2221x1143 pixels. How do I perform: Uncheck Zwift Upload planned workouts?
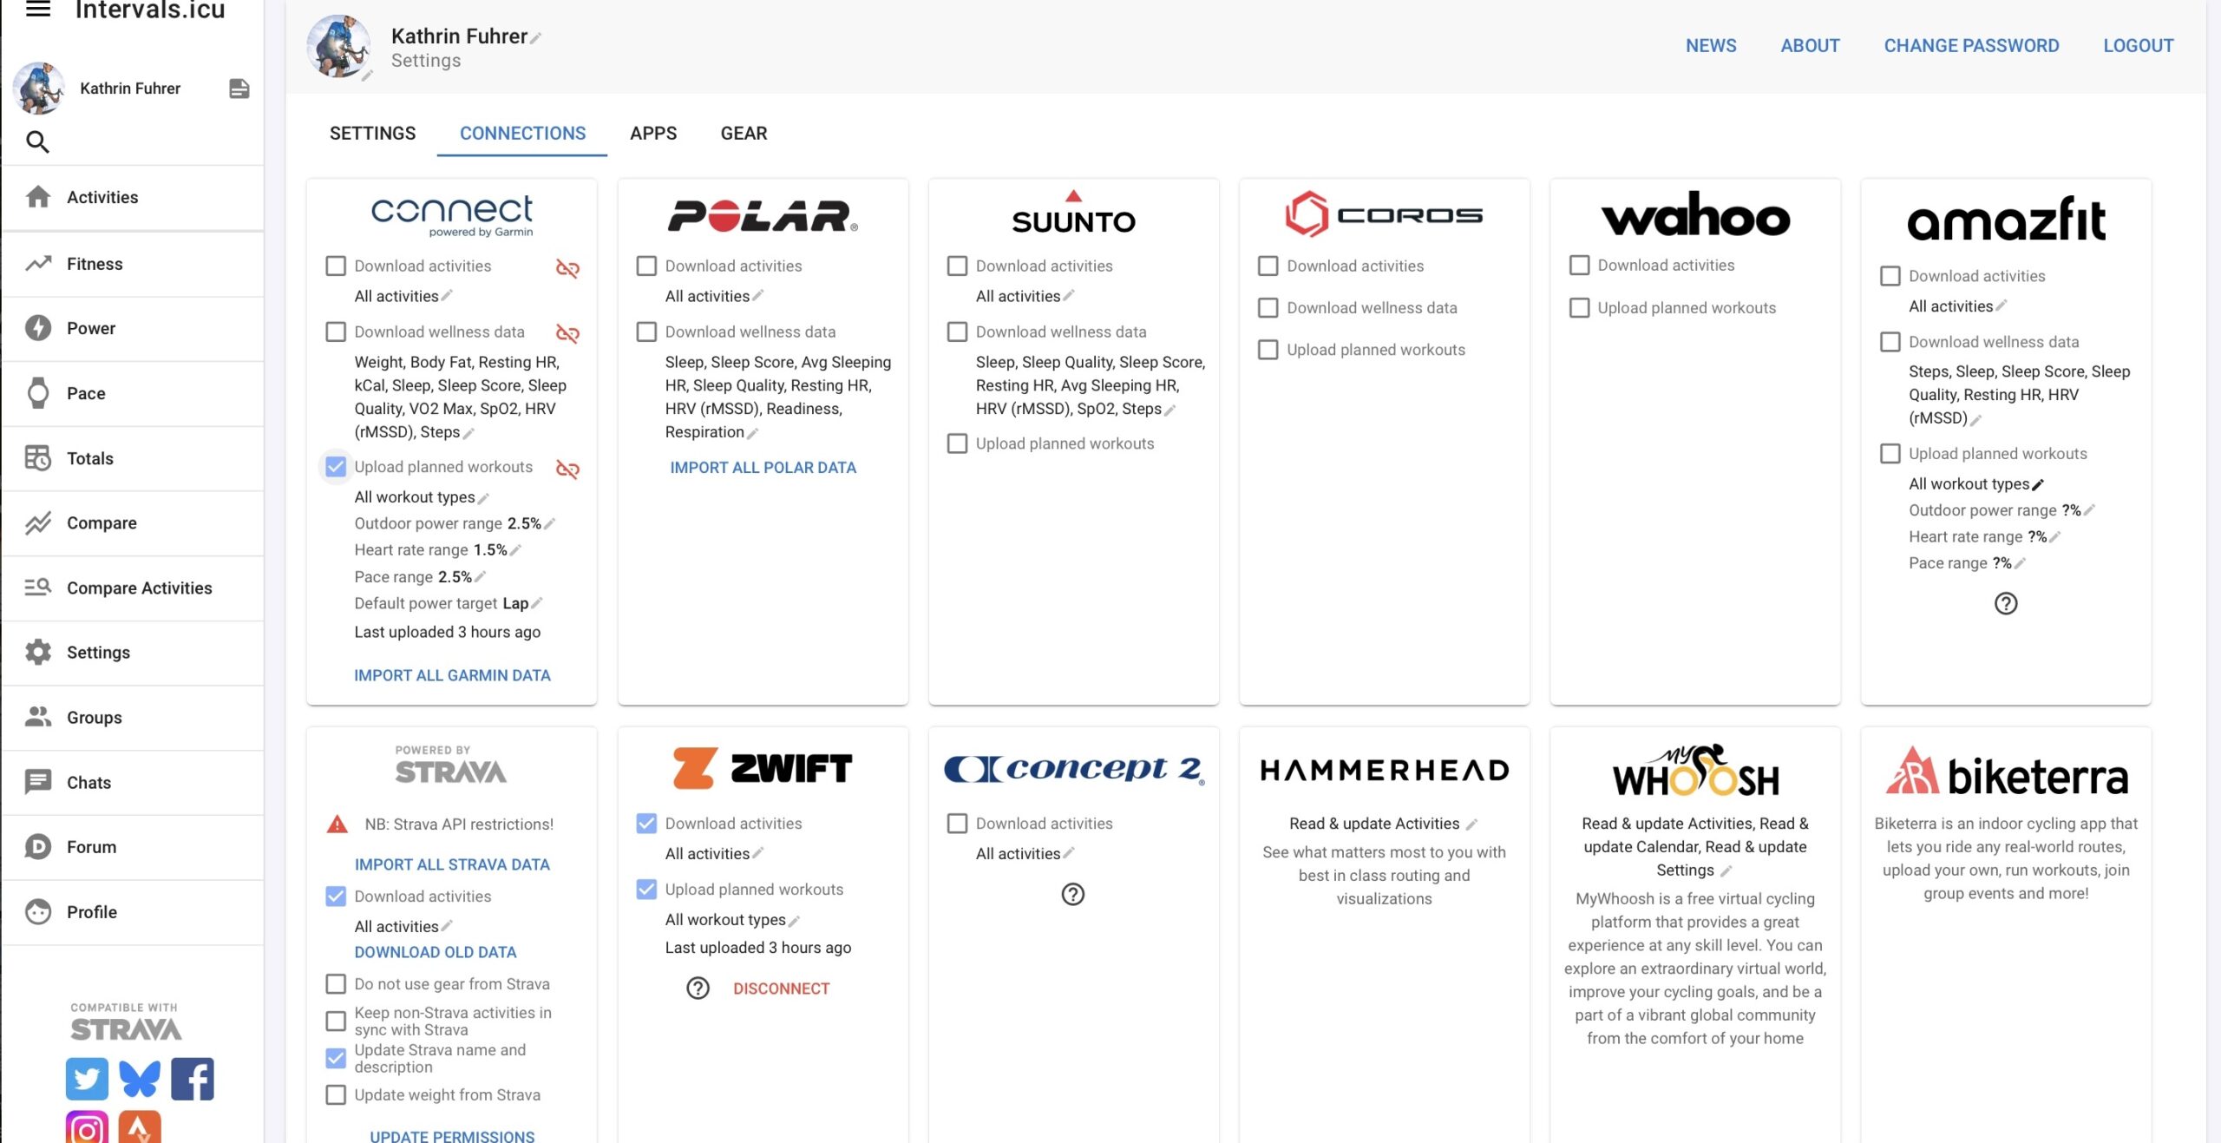click(x=646, y=889)
